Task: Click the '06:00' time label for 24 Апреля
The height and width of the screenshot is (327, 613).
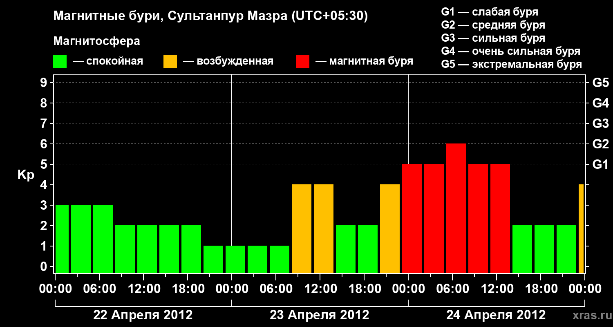Action: [453, 289]
